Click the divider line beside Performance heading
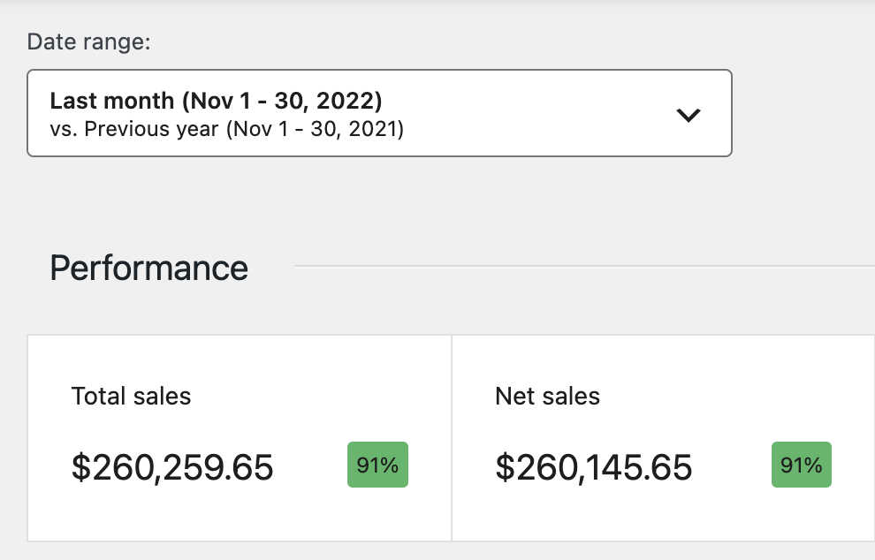Viewport: 875px width, 560px height. coord(583,265)
